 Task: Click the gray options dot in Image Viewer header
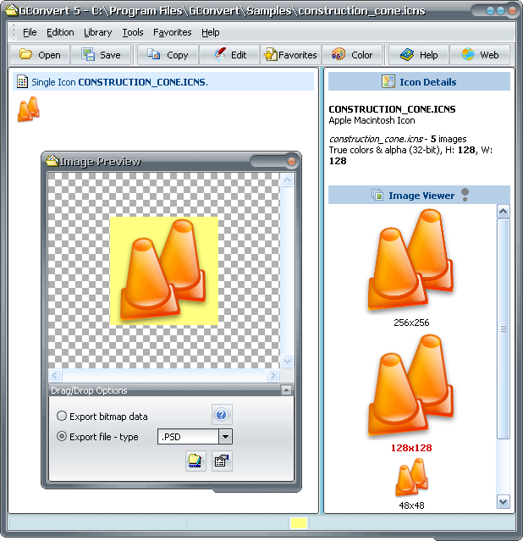(x=465, y=195)
